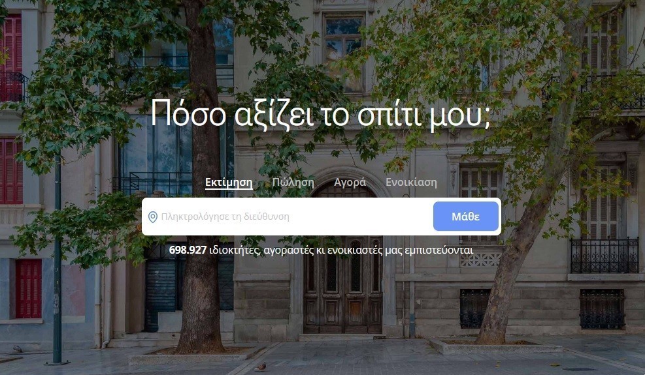The height and width of the screenshot is (375, 645).
Task: Select the Εκτίμηση tab
Action: coord(229,183)
